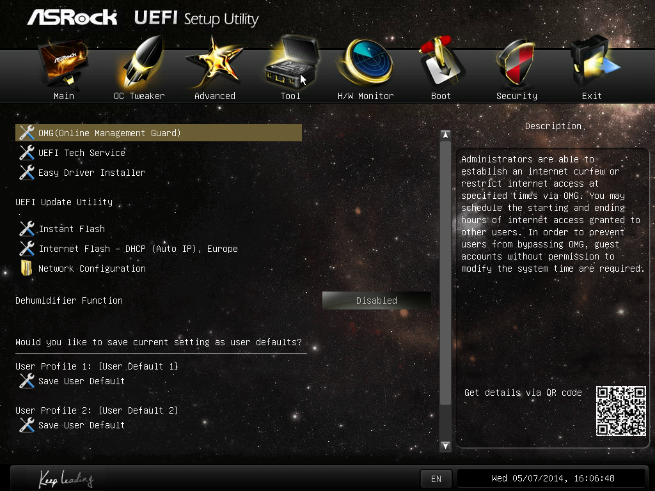The width and height of the screenshot is (655, 491).
Task: Switch to the Advanced tab label
Action: (x=215, y=96)
